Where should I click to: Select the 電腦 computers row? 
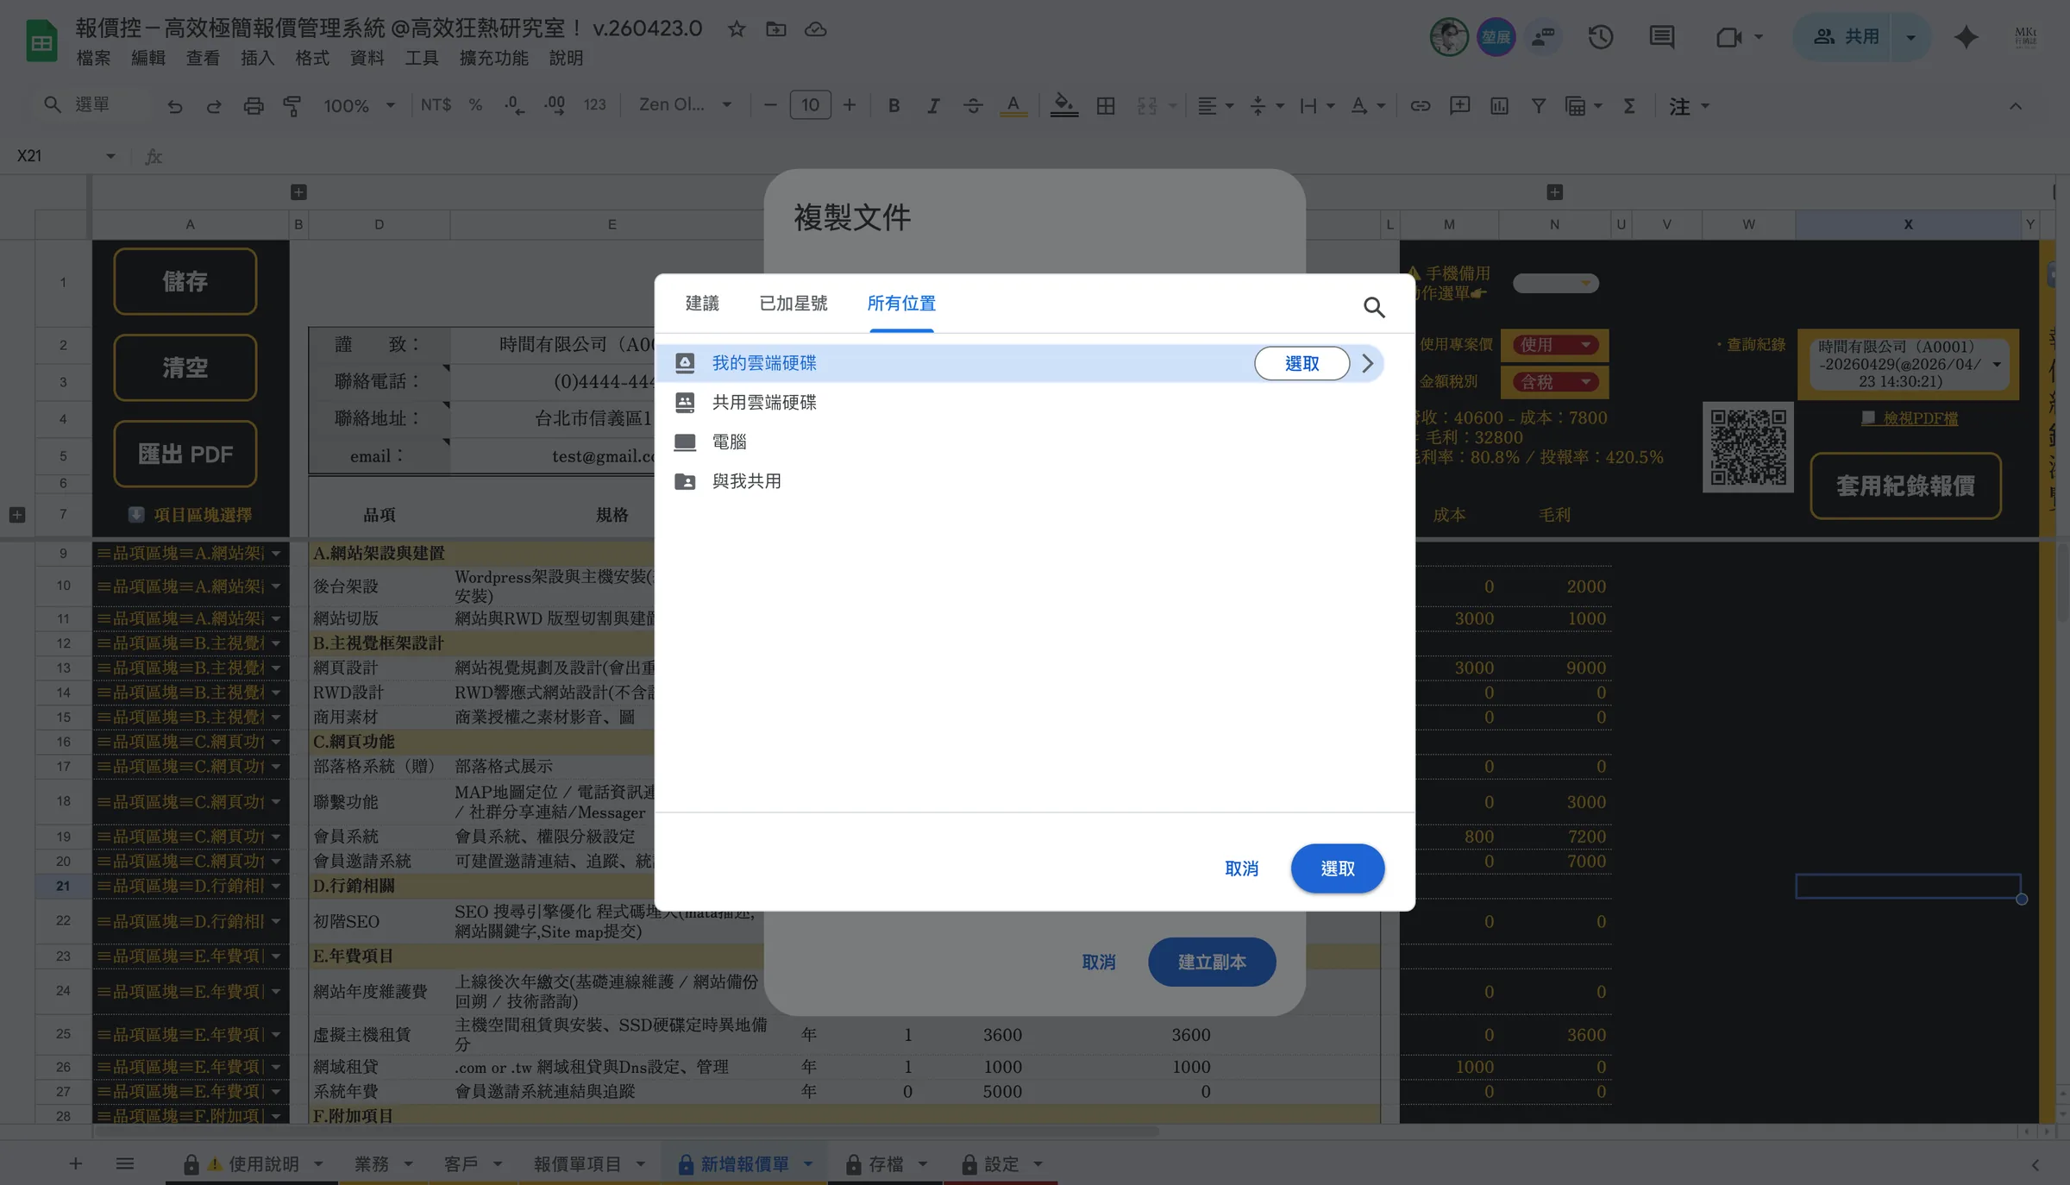tap(1020, 442)
